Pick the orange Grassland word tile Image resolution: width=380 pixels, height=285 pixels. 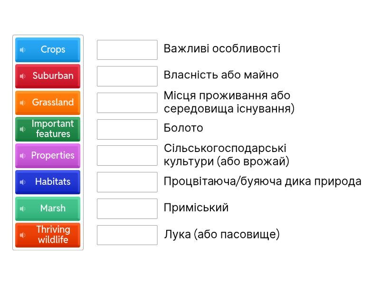point(53,103)
